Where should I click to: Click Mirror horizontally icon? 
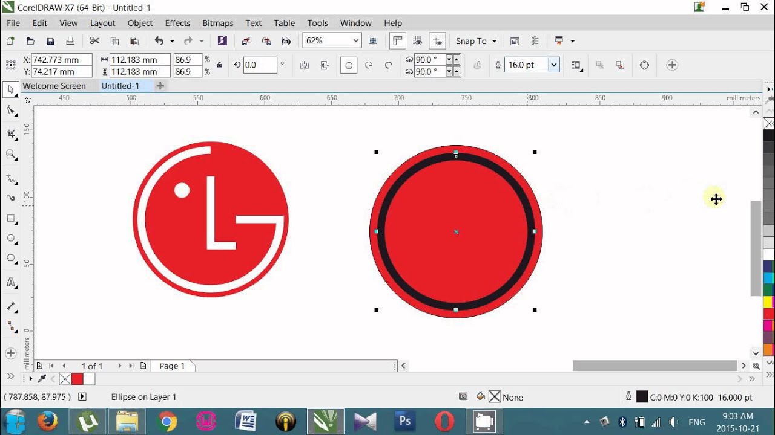pos(305,65)
